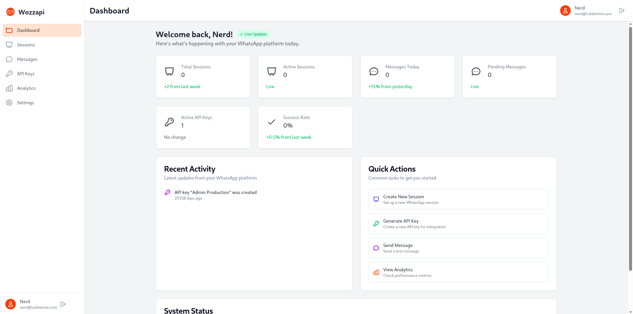Click the Wozzapi logo icon
Viewport: 633px width, 314px height.
tap(11, 12)
